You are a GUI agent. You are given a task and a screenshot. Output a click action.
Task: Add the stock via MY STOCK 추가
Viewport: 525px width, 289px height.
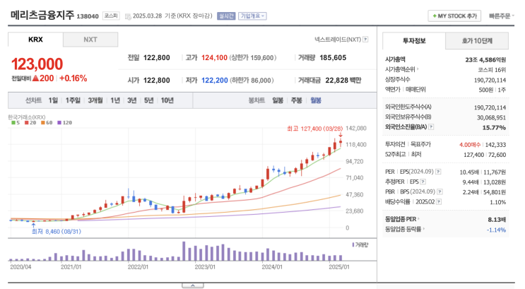click(x=454, y=16)
